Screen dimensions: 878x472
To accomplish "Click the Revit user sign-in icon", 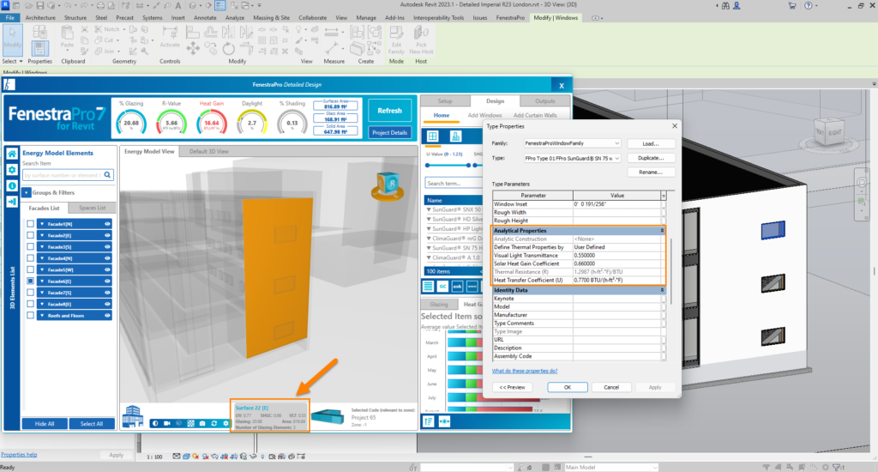I will (x=737, y=6).
